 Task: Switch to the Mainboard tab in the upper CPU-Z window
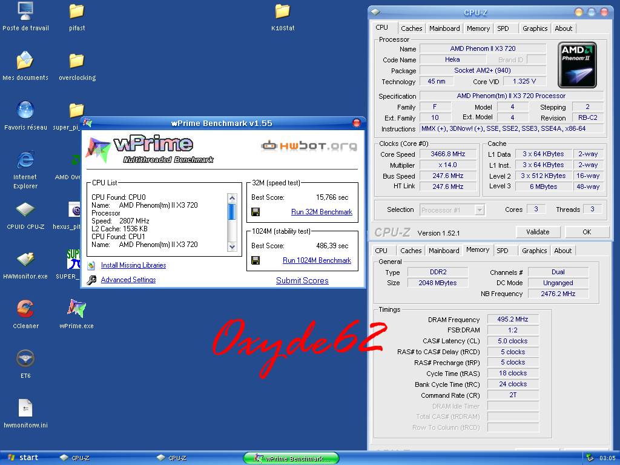coord(444,28)
